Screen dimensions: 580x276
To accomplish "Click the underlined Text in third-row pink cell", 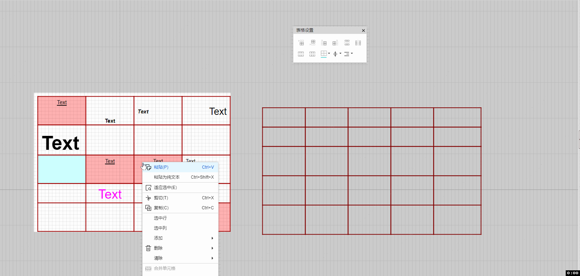I will tap(110, 161).
